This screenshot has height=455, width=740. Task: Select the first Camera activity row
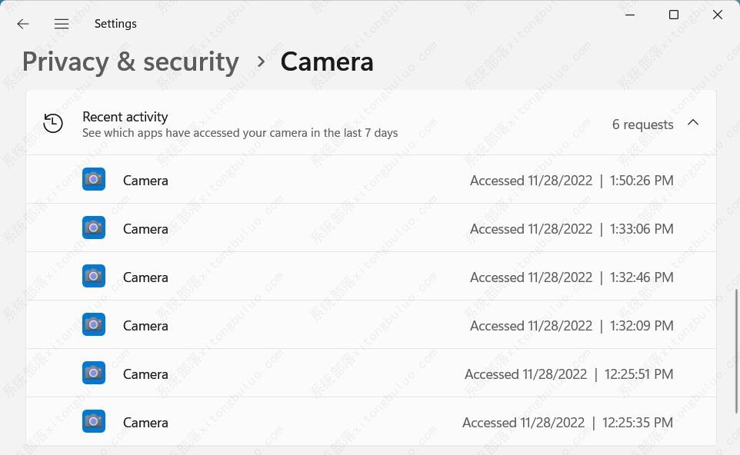[x=369, y=179]
